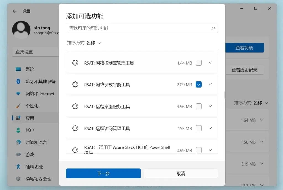The image size is (283, 190).
Task: Click the 取消 button
Action: 180,173
